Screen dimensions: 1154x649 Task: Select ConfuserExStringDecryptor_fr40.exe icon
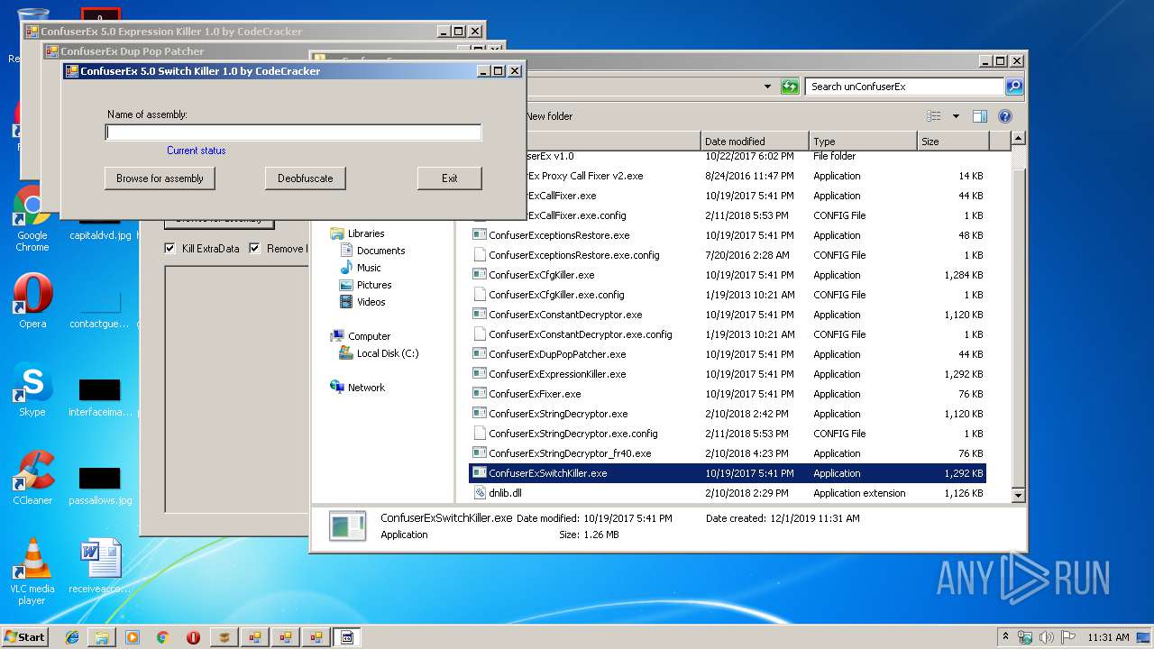pyautogui.click(x=480, y=453)
